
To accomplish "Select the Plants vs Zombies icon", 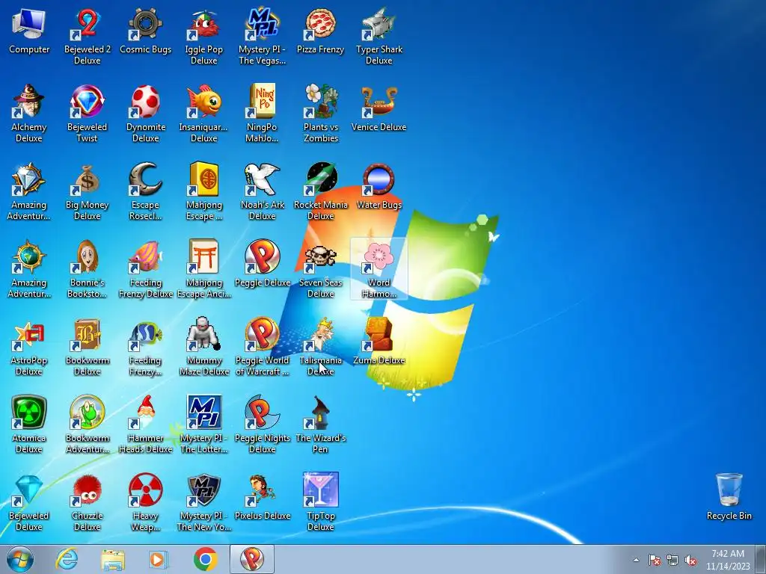I will click(320, 114).
